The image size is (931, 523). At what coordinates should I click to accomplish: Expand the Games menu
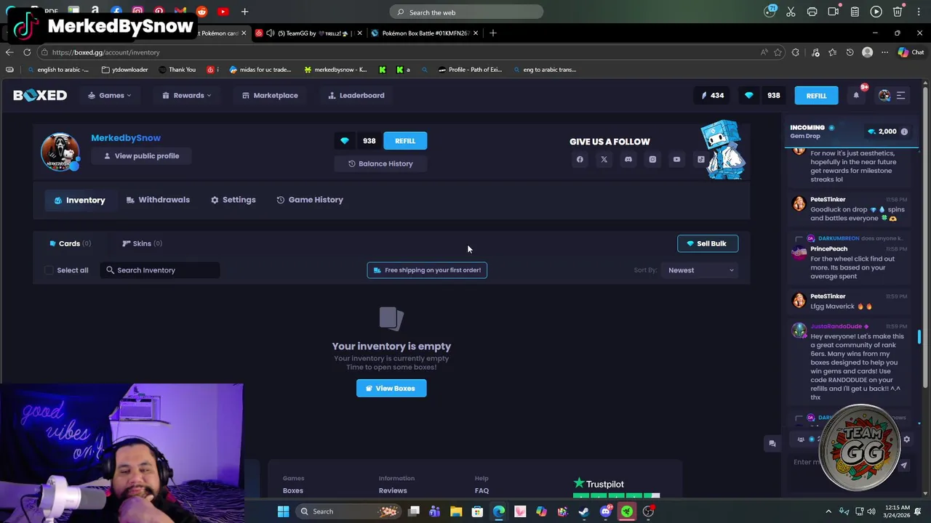(x=110, y=95)
